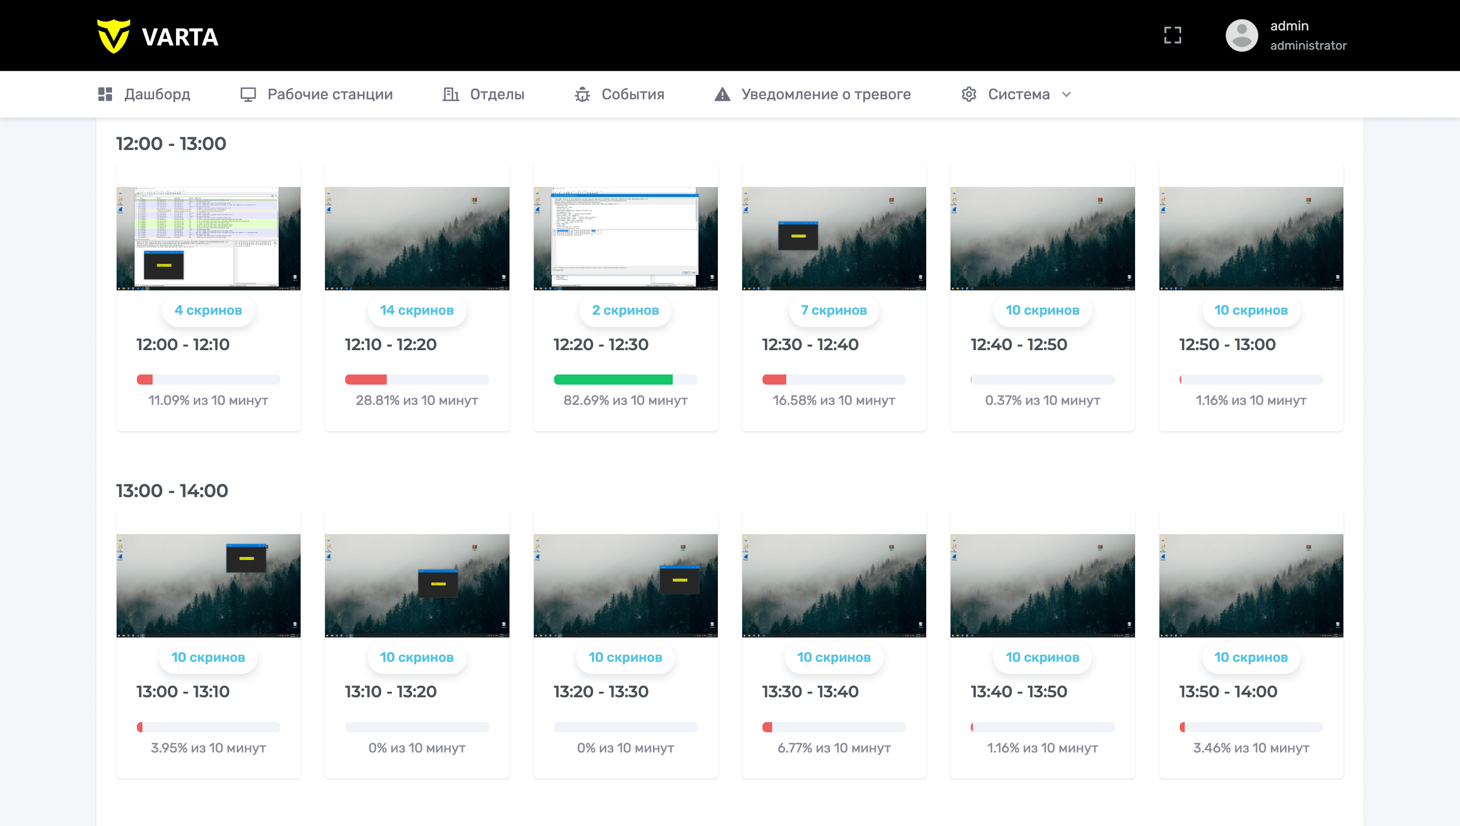The height and width of the screenshot is (826, 1460).
Task: Go to Уведомление о тревоге page
Action: (x=826, y=94)
